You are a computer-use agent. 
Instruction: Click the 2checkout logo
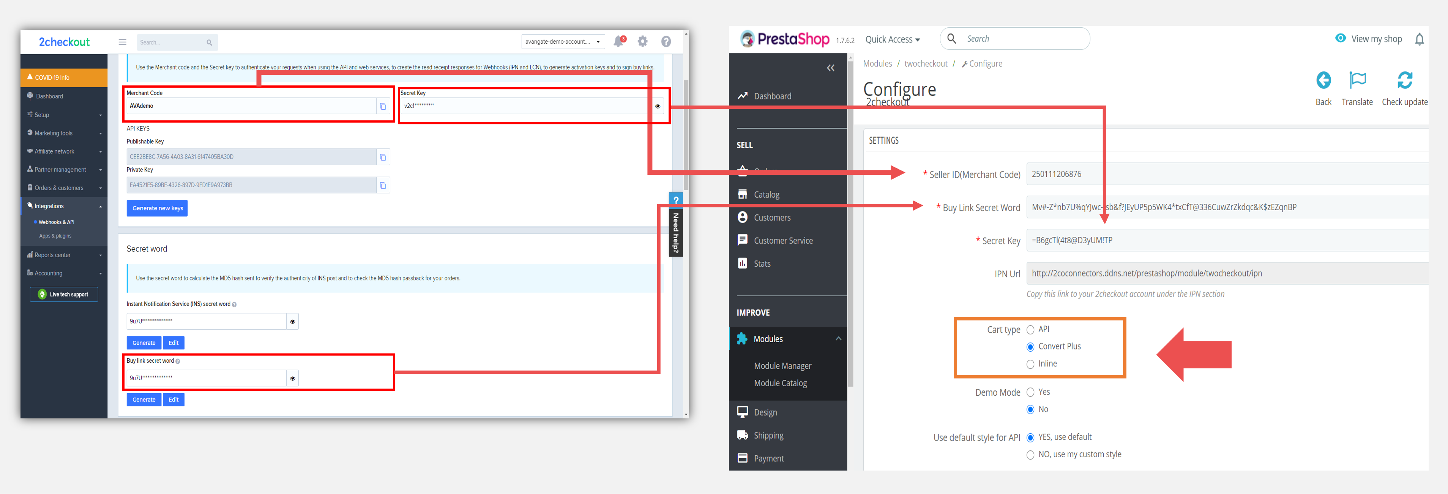(64, 42)
